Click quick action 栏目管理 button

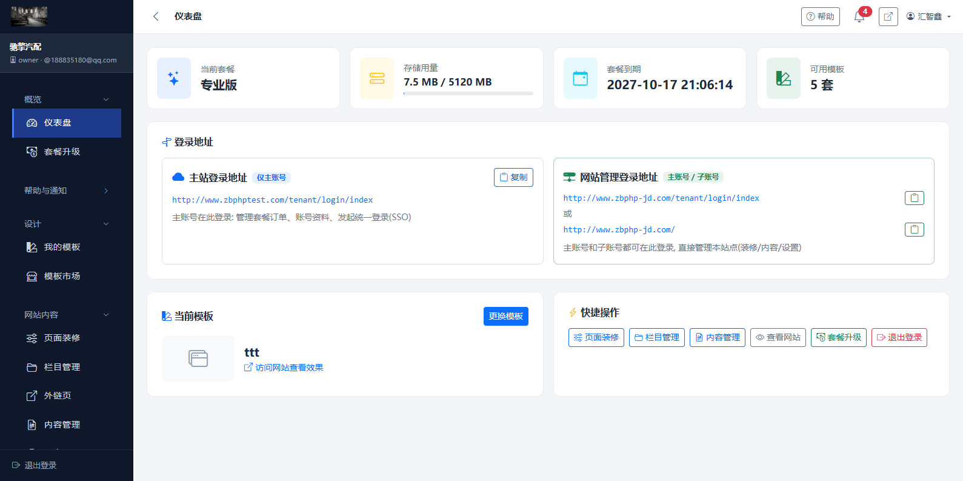pyautogui.click(x=657, y=337)
